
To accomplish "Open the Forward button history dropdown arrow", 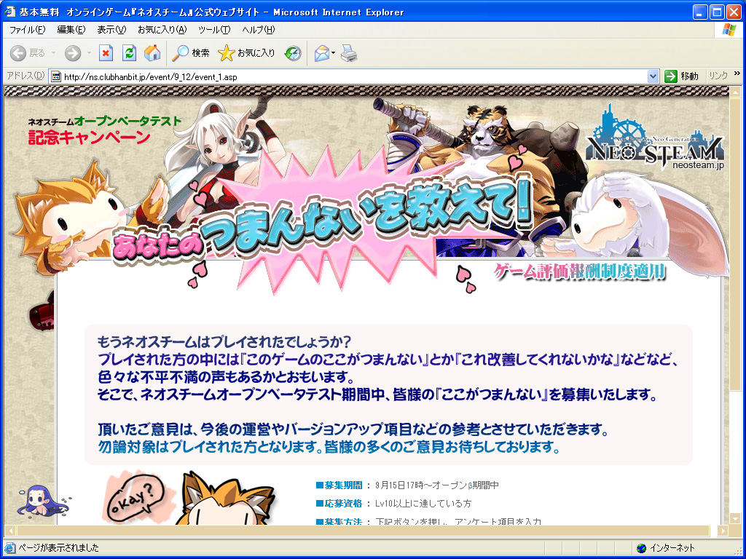I will 89,52.
